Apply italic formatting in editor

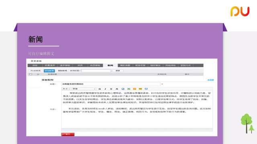pos(105,89)
